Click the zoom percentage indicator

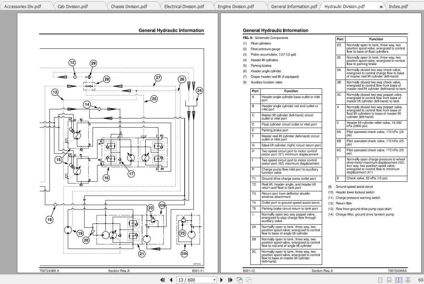421,280
